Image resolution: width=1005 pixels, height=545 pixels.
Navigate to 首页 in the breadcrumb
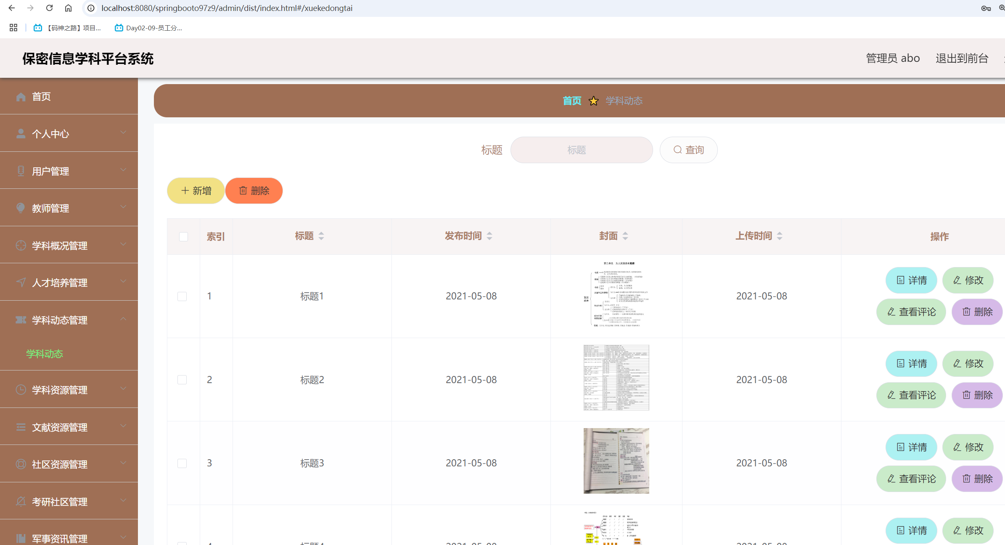coord(571,101)
